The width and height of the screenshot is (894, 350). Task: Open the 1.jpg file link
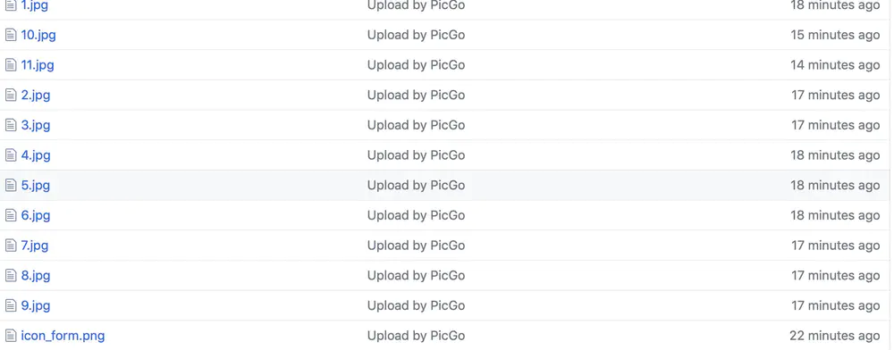[x=34, y=5]
